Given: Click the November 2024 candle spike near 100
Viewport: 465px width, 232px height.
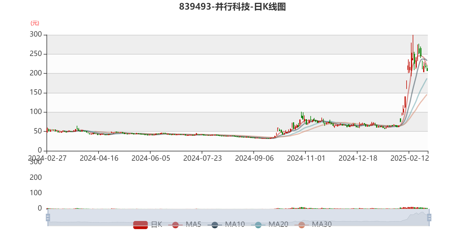Looking at the screenshot, I should pos(302,115).
